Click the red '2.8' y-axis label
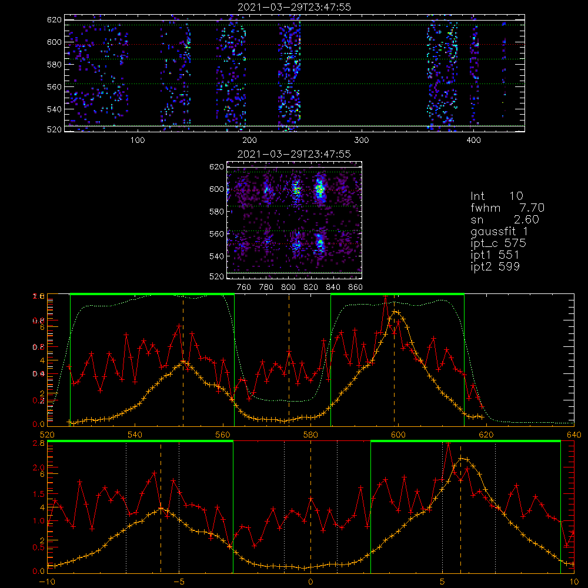The height and width of the screenshot is (588, 588). tap(39, 443)
